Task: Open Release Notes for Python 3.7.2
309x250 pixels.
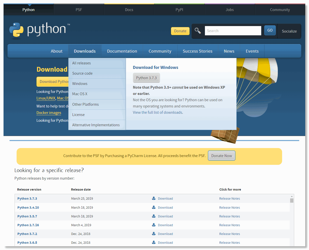Action: point(230,234)
